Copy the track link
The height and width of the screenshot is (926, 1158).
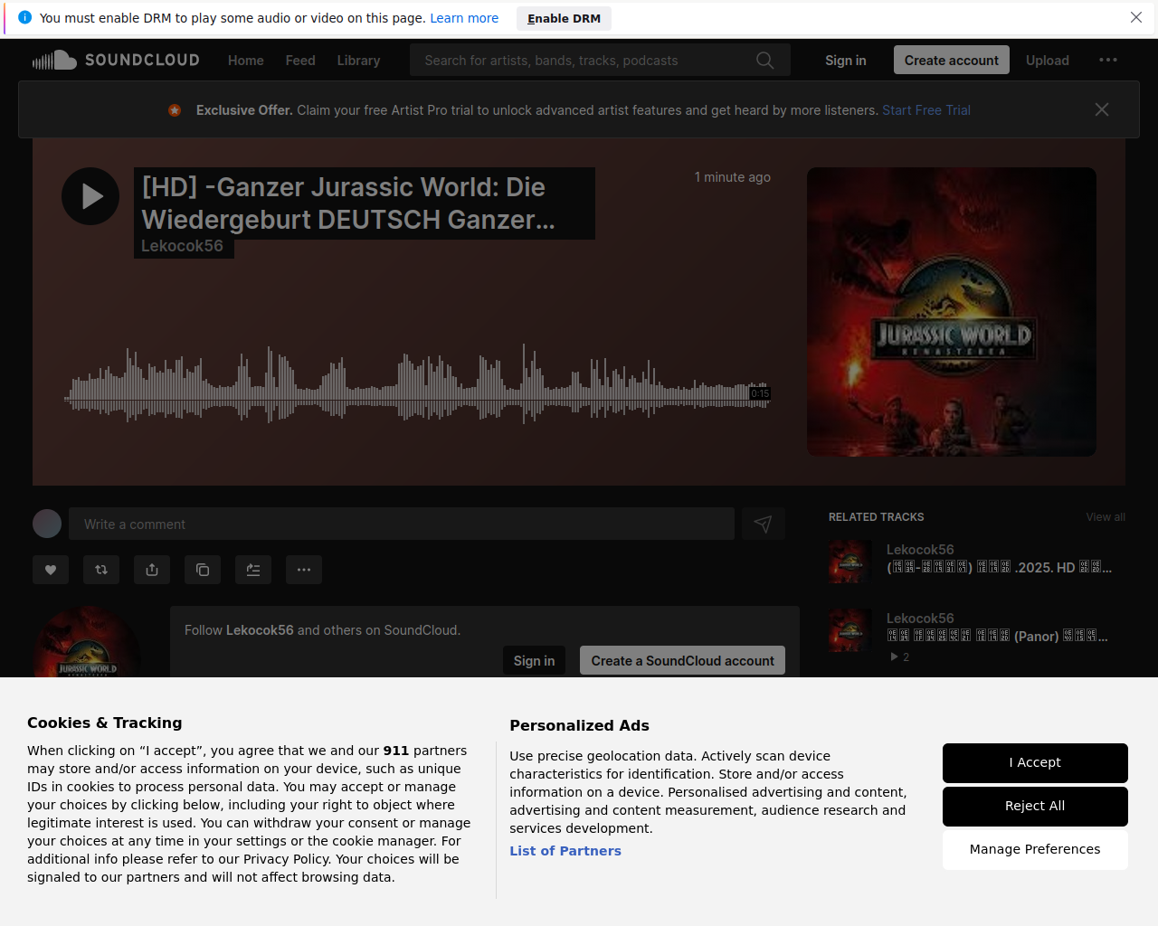point(203,570)
